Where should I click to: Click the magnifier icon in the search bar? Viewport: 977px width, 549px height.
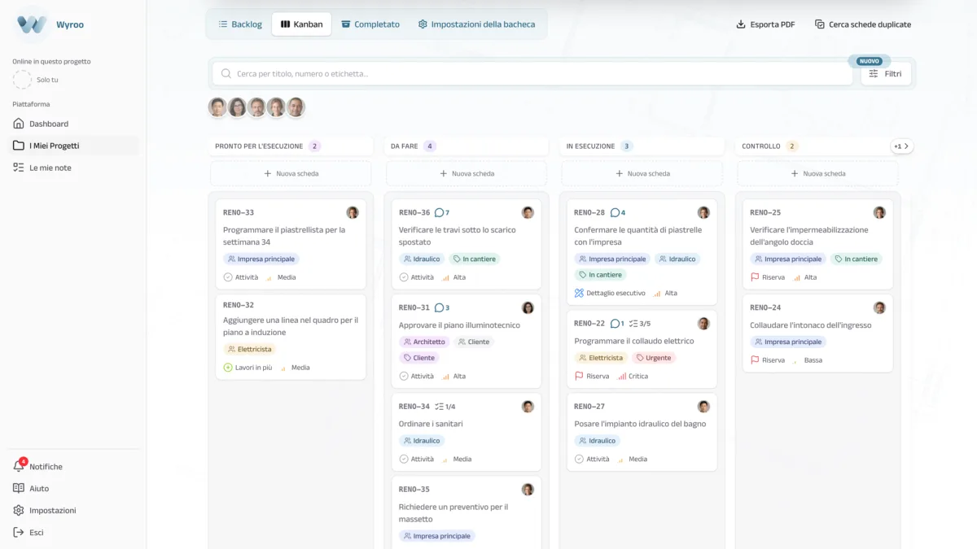226,73
